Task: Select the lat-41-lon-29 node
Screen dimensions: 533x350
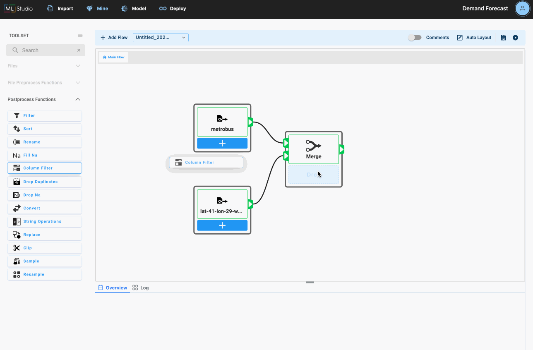Action: [222, 204]
